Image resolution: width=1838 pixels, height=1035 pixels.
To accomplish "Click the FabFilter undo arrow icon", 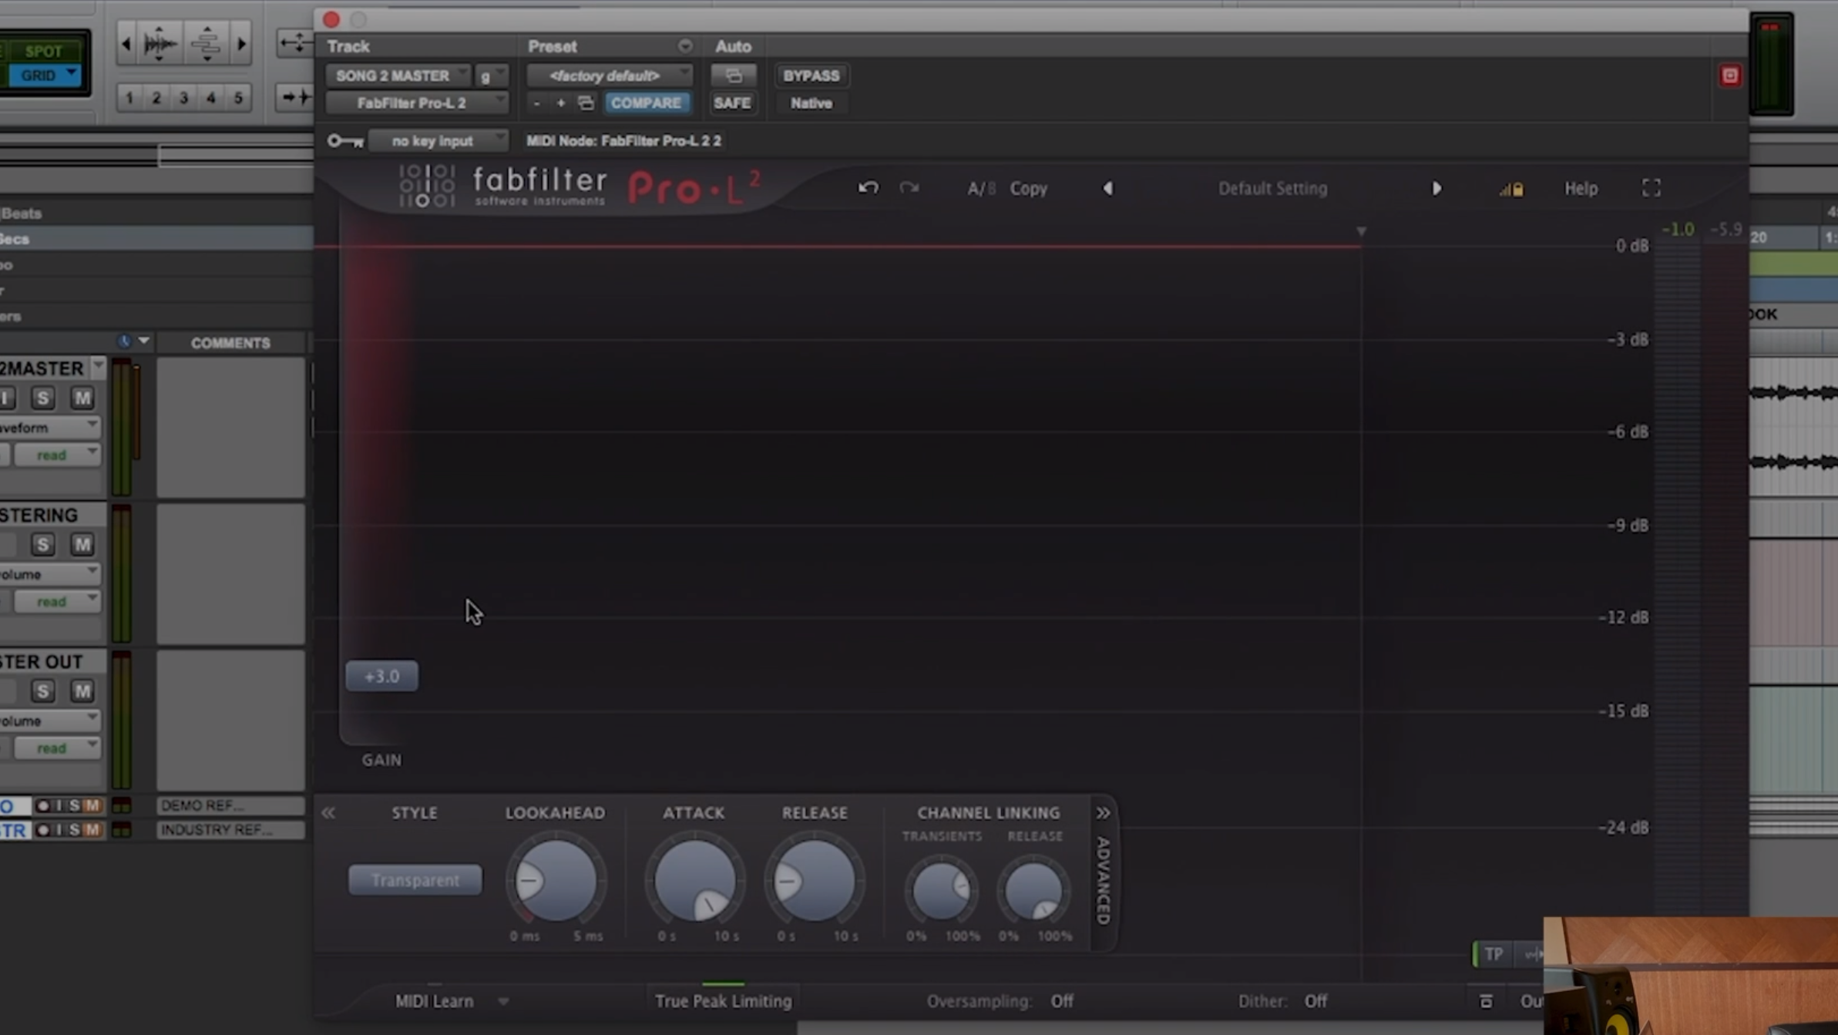I will [x=868, y=188].
